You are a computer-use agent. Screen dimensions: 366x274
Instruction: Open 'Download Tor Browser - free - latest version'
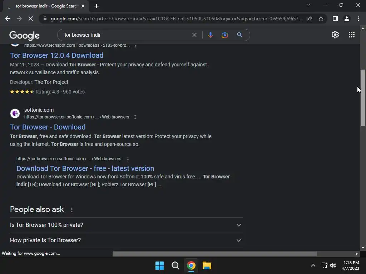pyautogui.click(x=85, y=168)
